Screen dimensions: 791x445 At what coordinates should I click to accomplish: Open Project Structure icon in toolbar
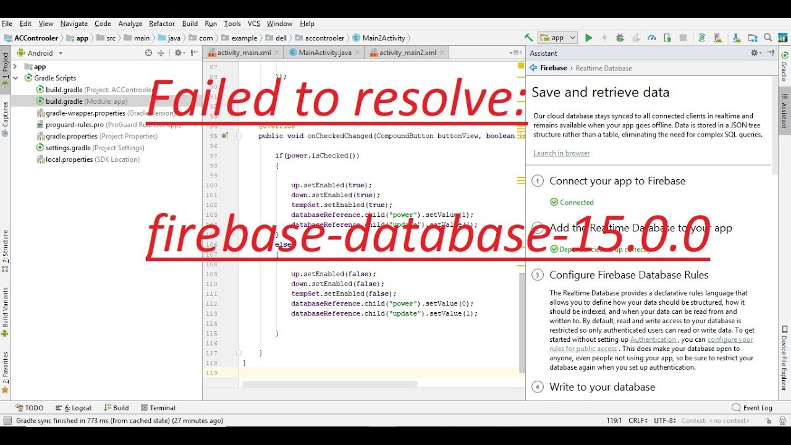[x=753, y=38]
